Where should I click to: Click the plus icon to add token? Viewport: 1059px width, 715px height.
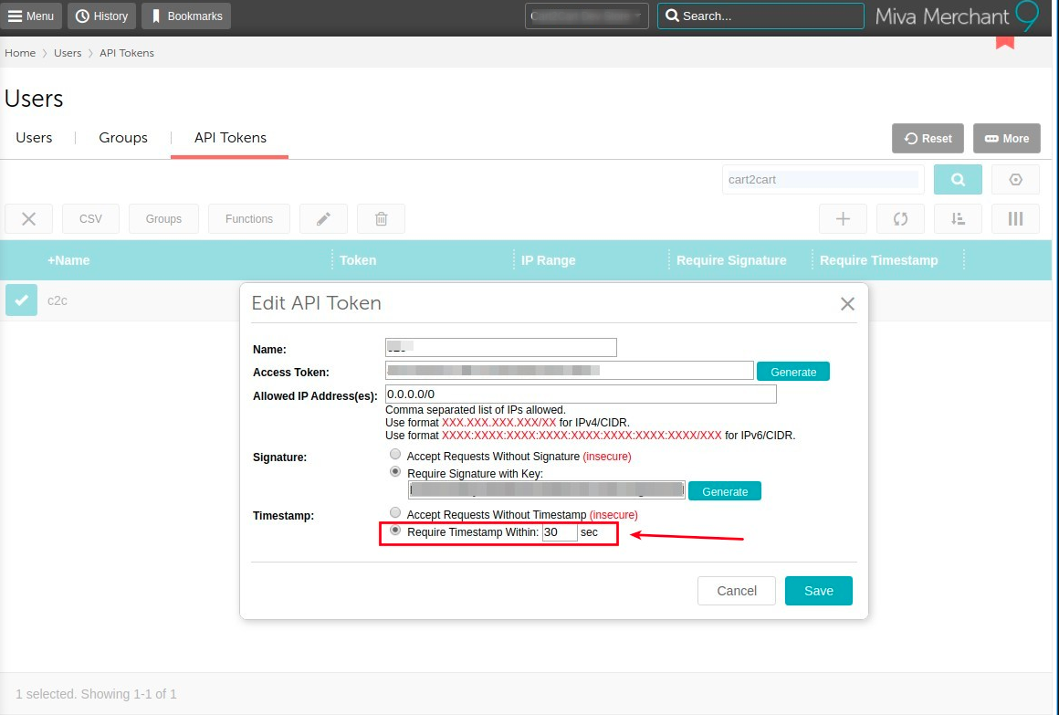(843, 219)
